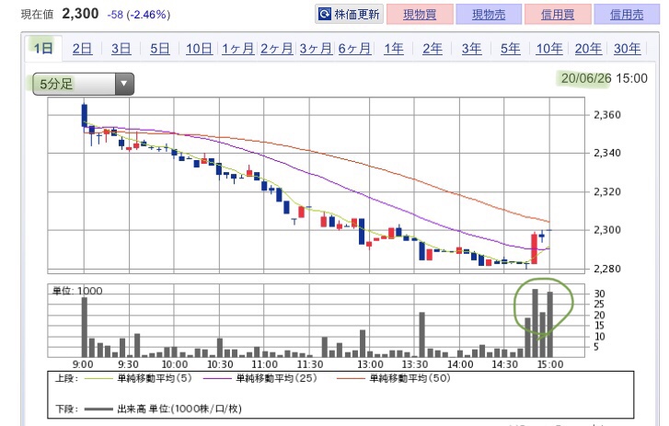Click the 株価更新 refresh button
This screenshot has height=426, width=669.
(349, 14)
